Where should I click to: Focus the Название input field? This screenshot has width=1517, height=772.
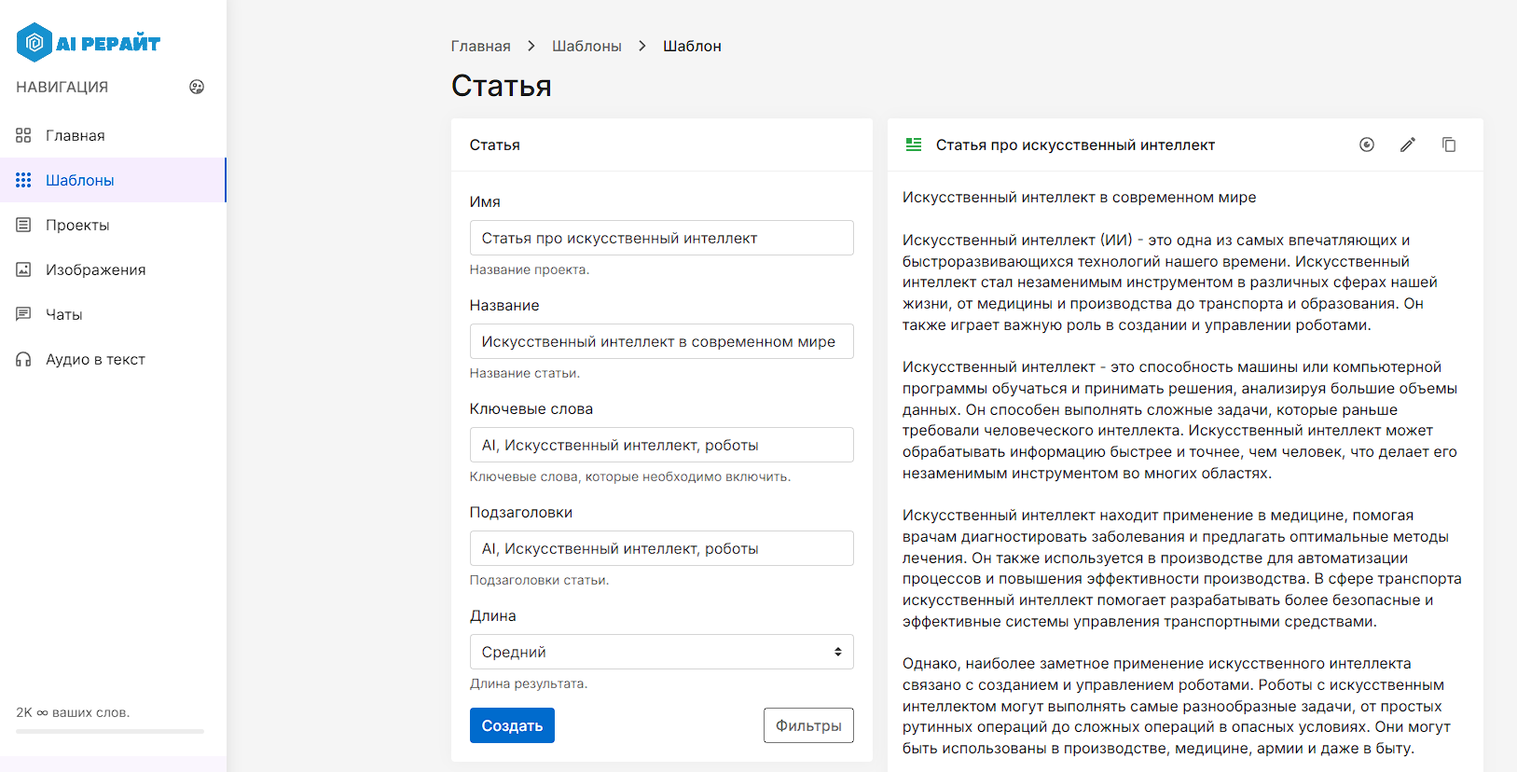[662, 341]
